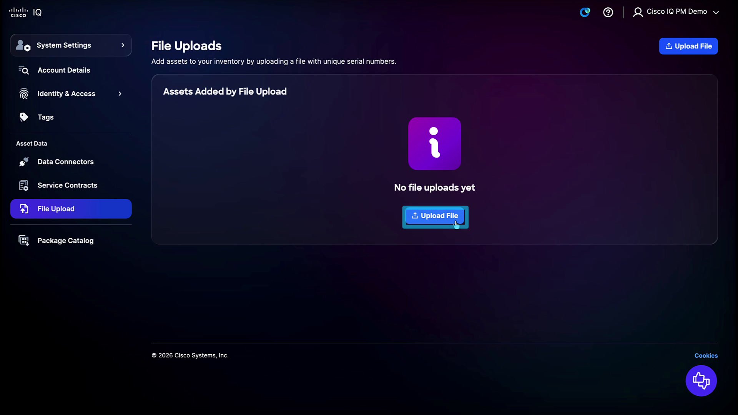Click the Package Catalog grid icon
Image resolution: width=738 pixels, height=415 pixels.
(x=24, y=241)
